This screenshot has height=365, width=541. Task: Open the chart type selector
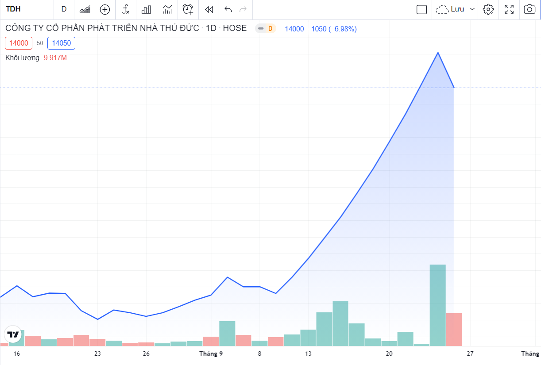pos(85,9)
